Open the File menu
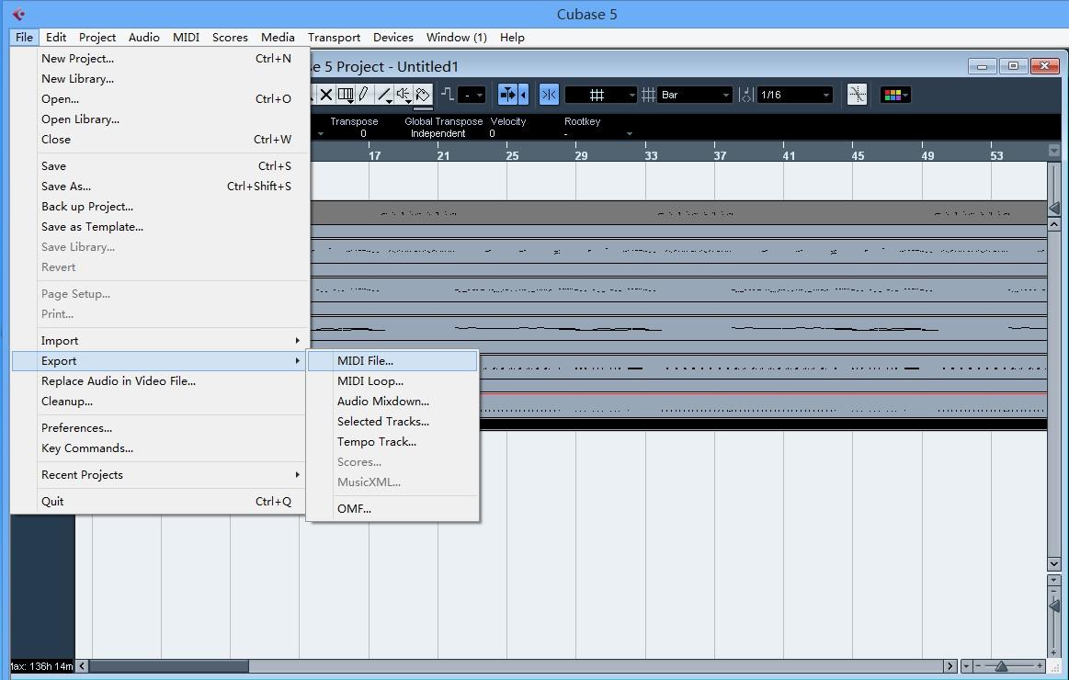The width and height of the screenshot is (1069, 680). tap(24, 38)
